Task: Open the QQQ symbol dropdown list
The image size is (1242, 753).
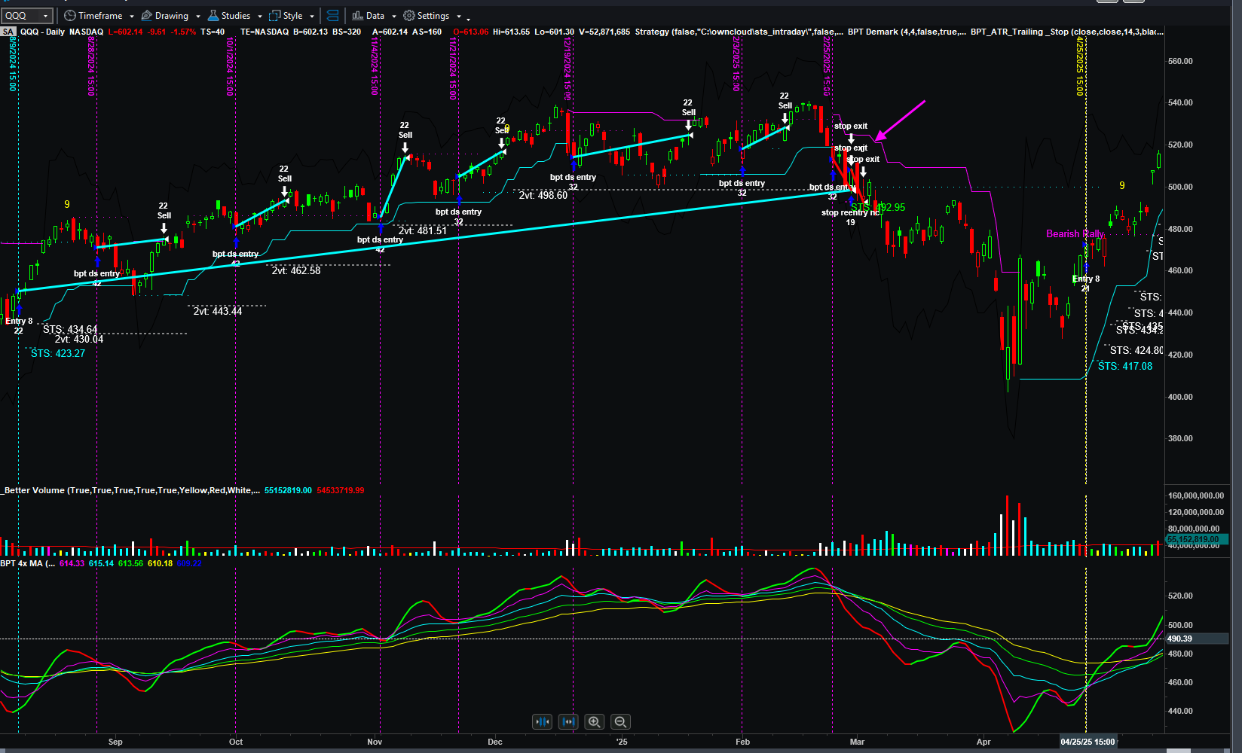Action: point(46,16)
